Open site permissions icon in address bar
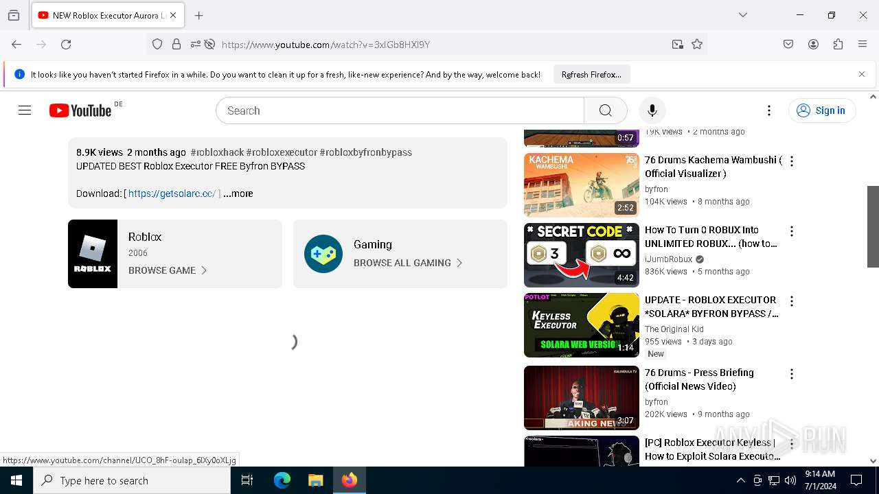 click(196, 44)
